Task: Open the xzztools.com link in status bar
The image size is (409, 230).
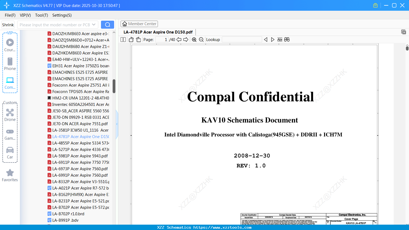Action: pos(222,227)
